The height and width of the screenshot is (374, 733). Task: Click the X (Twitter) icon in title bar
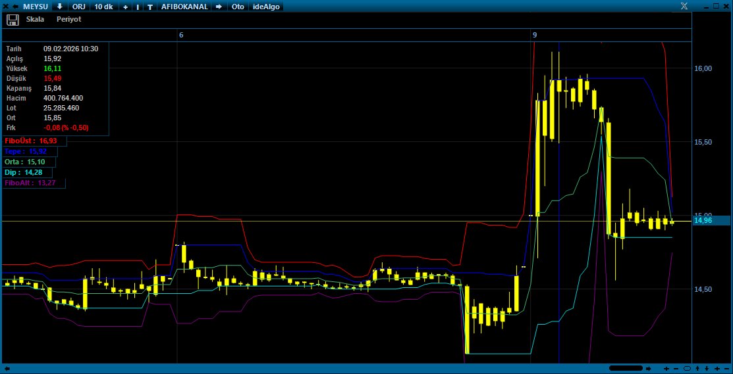click(684, 6)
